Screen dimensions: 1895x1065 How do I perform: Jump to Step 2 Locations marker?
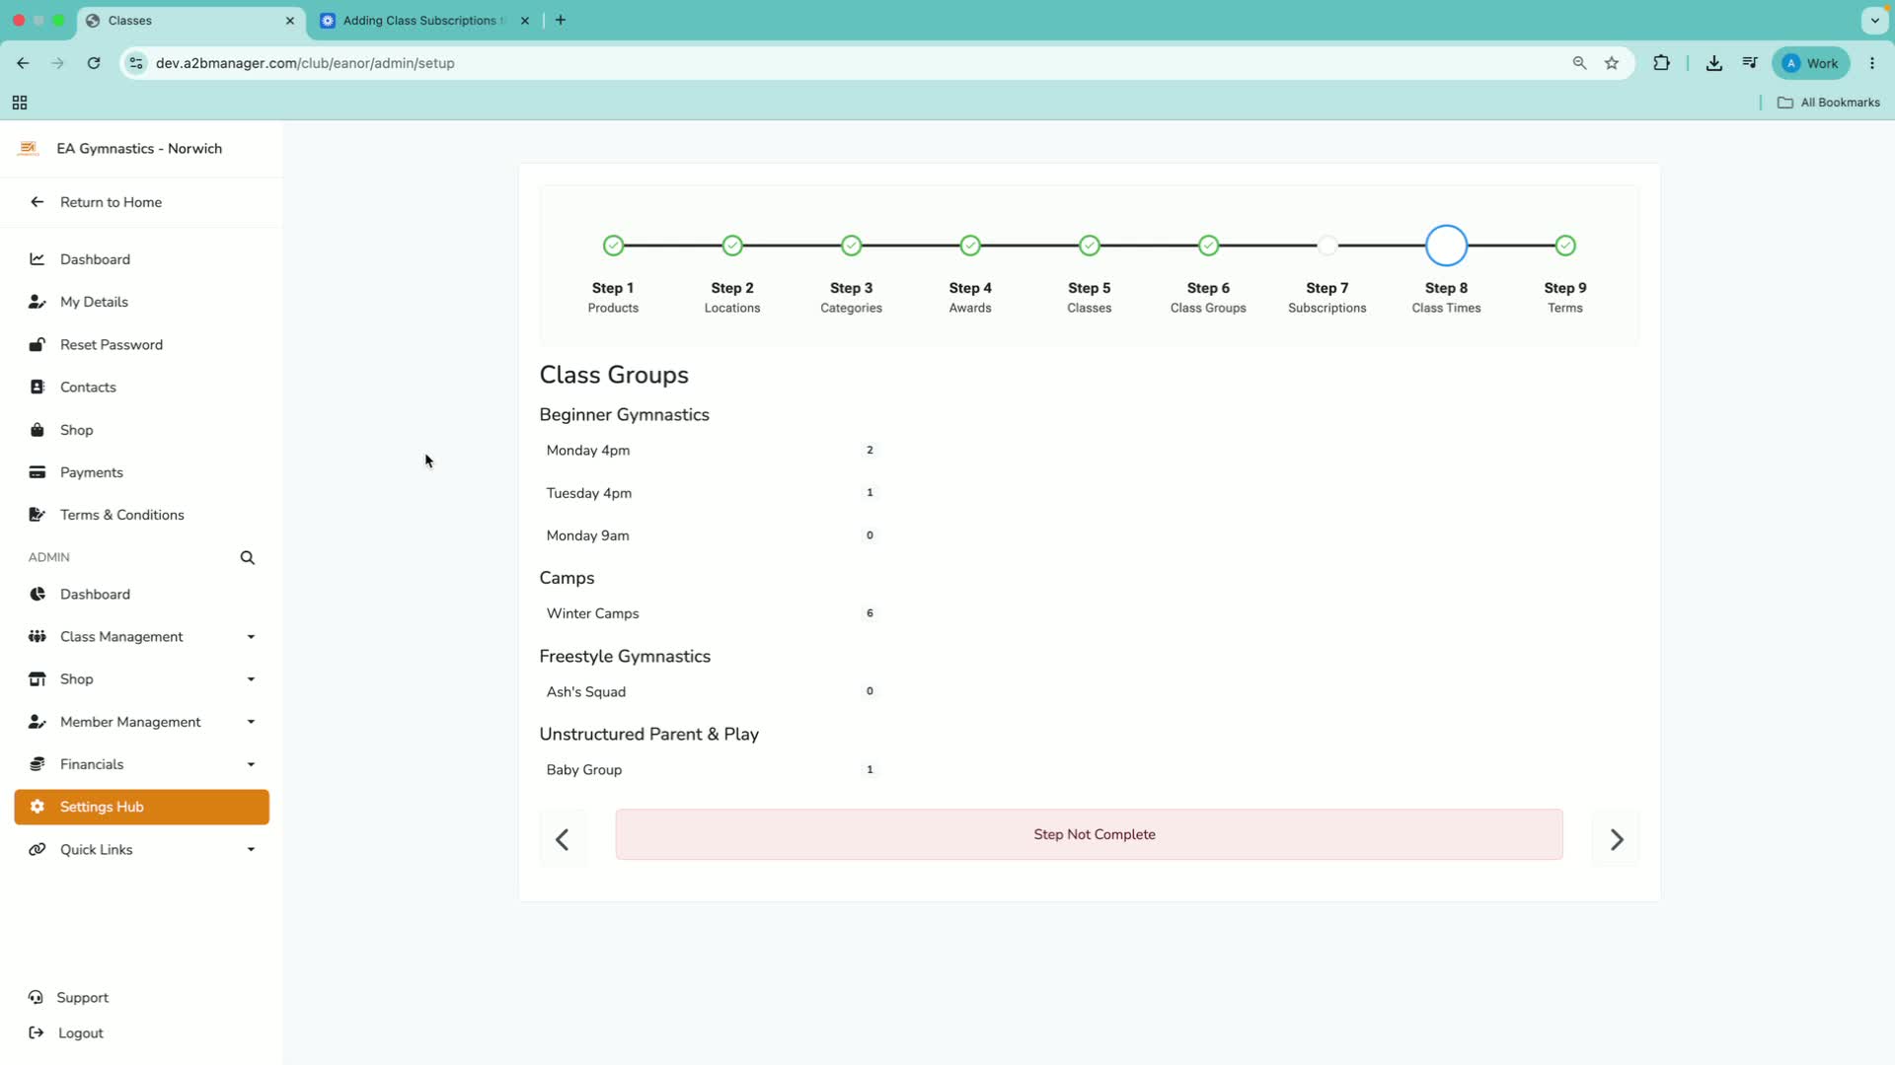(x=732, y=246)
